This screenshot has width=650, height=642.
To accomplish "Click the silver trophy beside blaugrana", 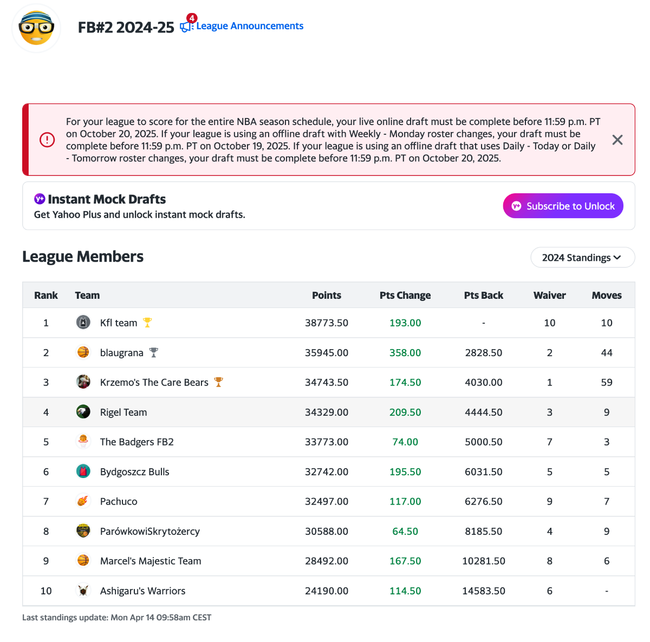I will point(154,352).
